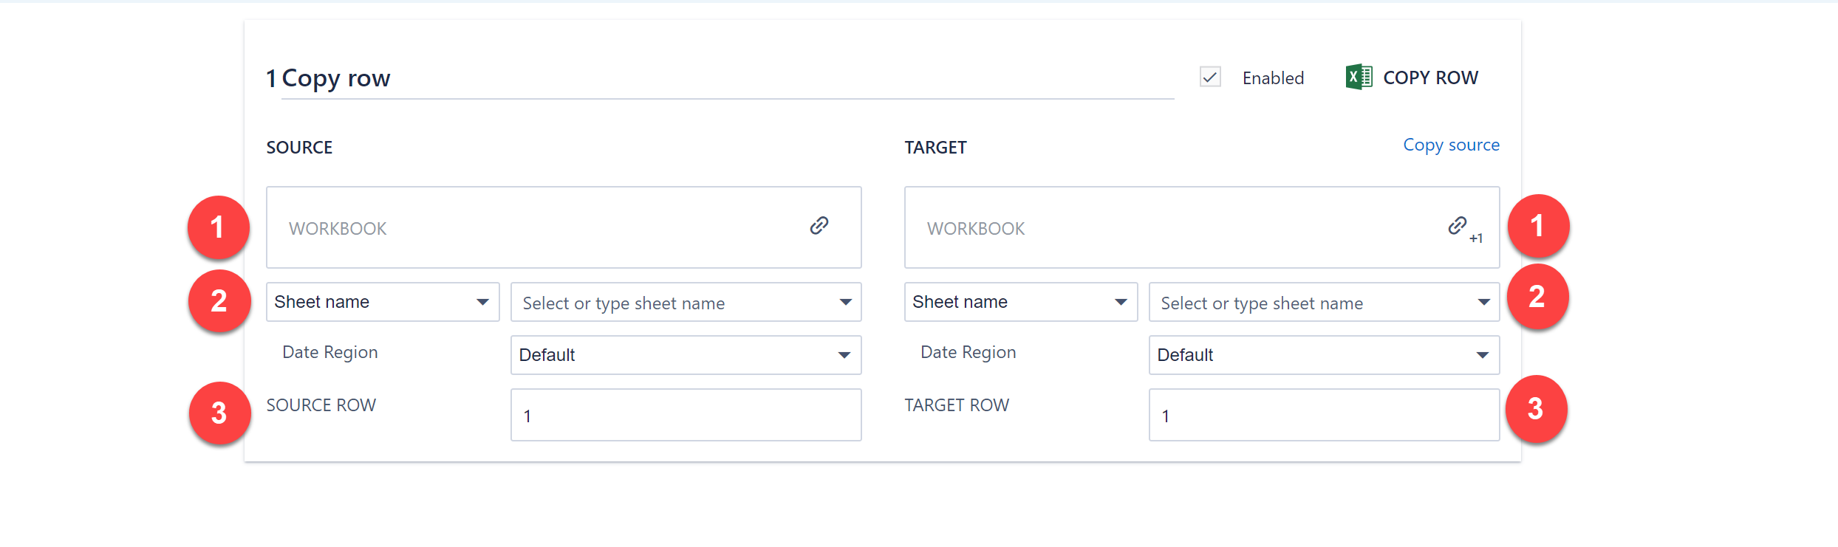This screenshot has width=1838, height=547.
Task: Click the red badge 2 beside source sheet name
Action: (219, 301)
